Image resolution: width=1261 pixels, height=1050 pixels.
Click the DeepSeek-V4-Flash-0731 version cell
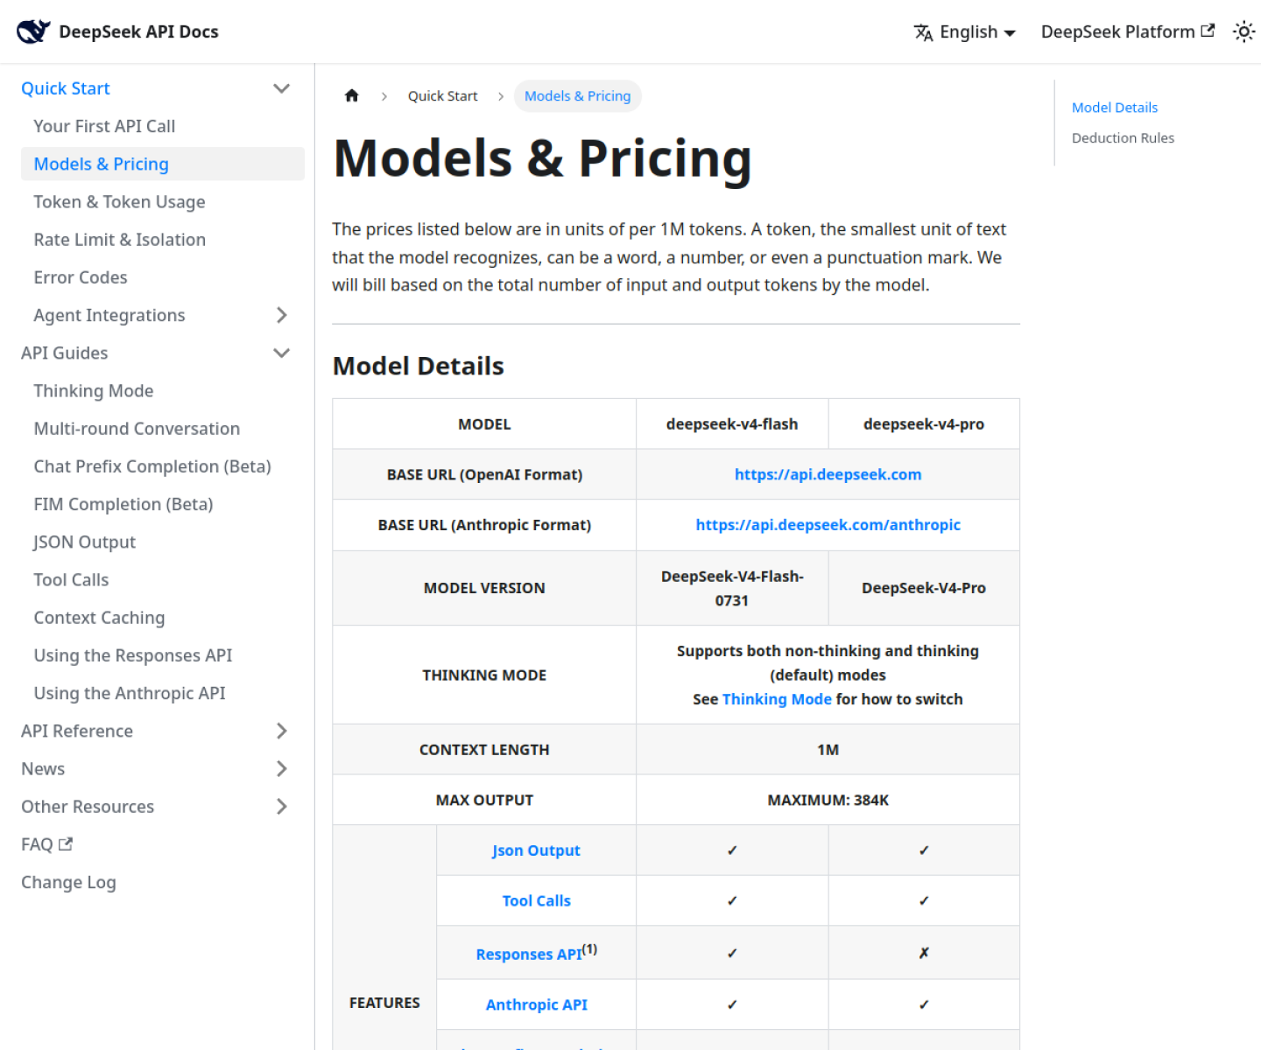[732, 588]
